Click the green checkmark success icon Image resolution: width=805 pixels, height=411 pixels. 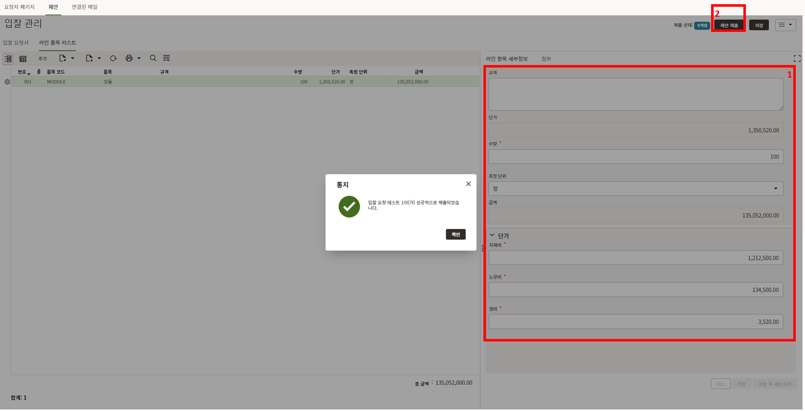(349, 206)
